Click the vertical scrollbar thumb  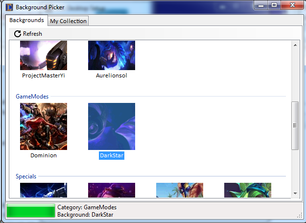tap(295, 125)
